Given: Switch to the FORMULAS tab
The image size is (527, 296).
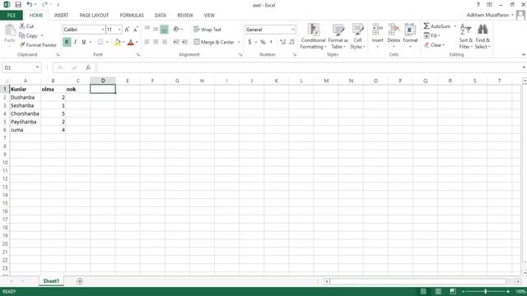Looking at the screenshot, I should click(x=132, y=16).
